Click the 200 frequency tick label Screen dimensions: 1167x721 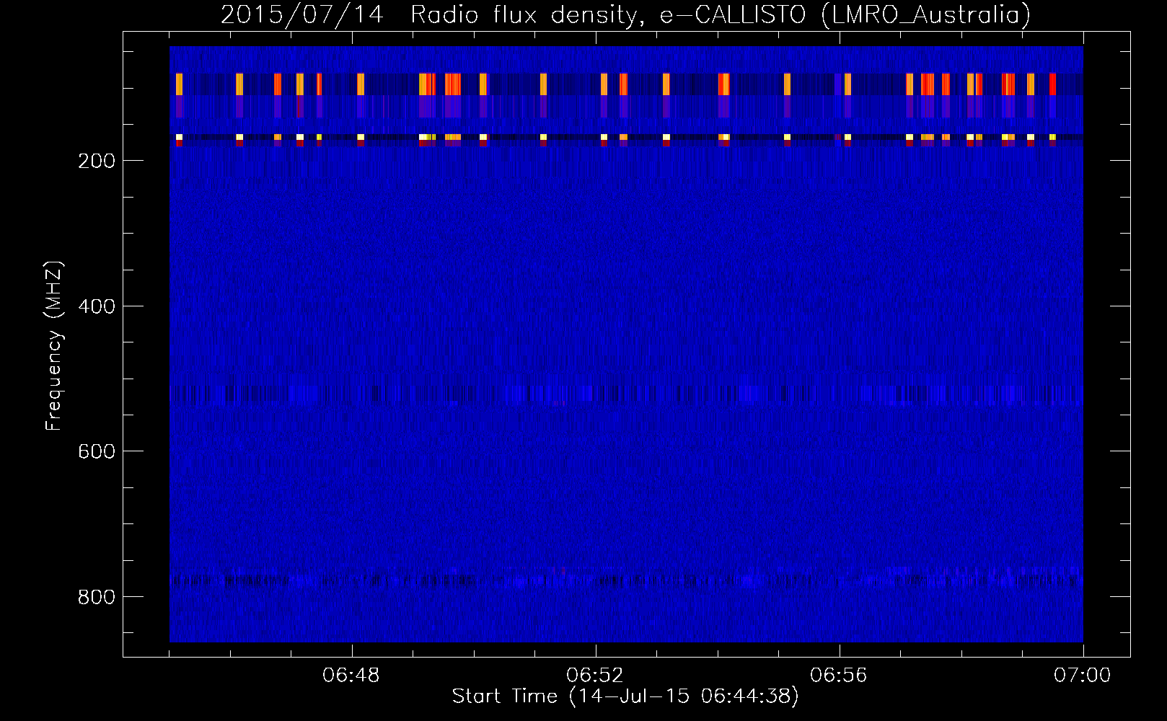(x=96, y=161)
